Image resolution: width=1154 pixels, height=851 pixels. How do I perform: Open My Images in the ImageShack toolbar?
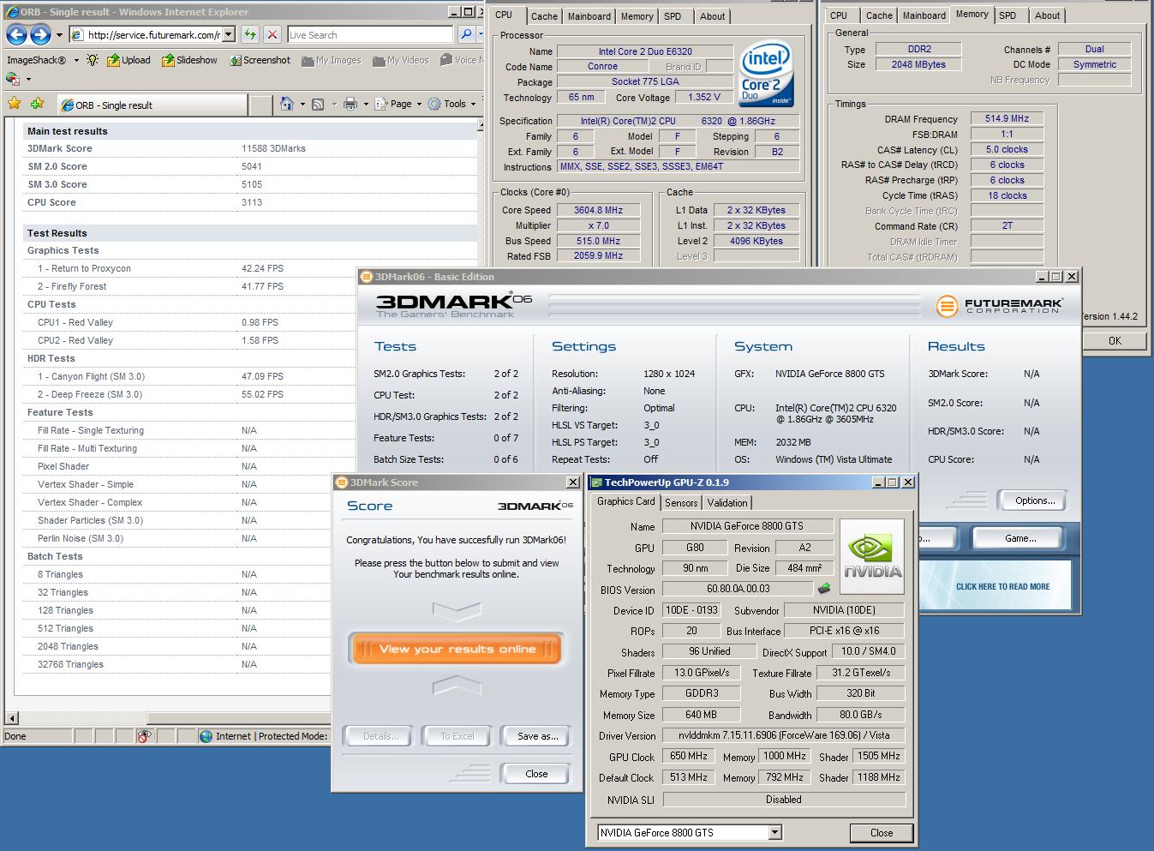[331, 60]
